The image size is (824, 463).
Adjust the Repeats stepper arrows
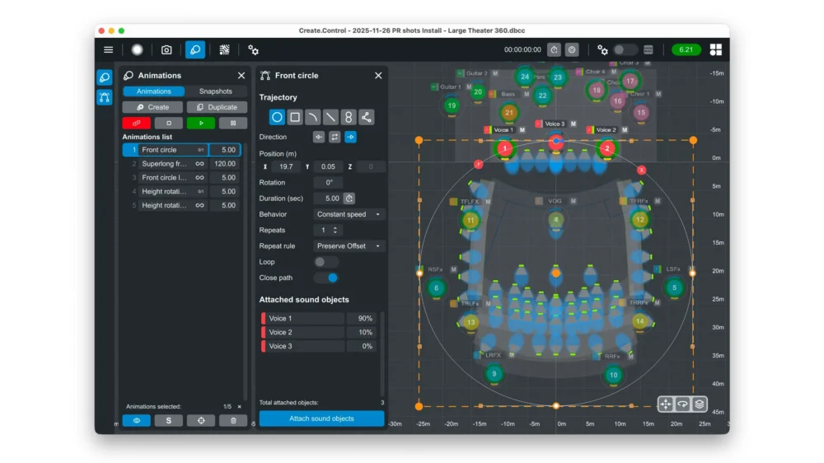pos(335,230)
